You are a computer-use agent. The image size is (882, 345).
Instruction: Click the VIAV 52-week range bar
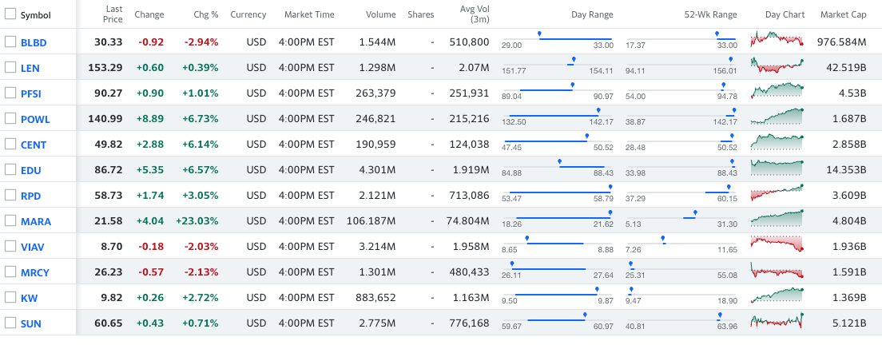(681, 244)
